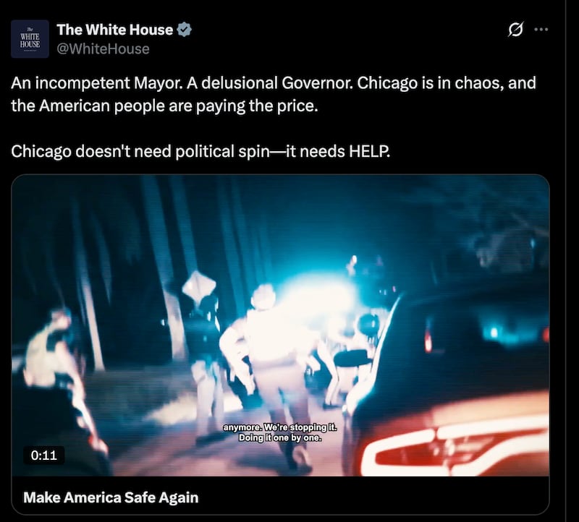
Task: Click the diamond road sign in the video
Action: tap(198, 286)
